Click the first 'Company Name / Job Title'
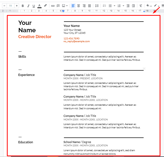The image size is (164, 157). pos(80,75)
